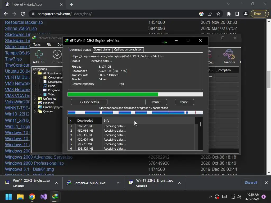Image resolution: width=271 pixels, height=203 pixels.
Task: Click the Chrome extensions puzzle icon
Action: tap(229, 14)
